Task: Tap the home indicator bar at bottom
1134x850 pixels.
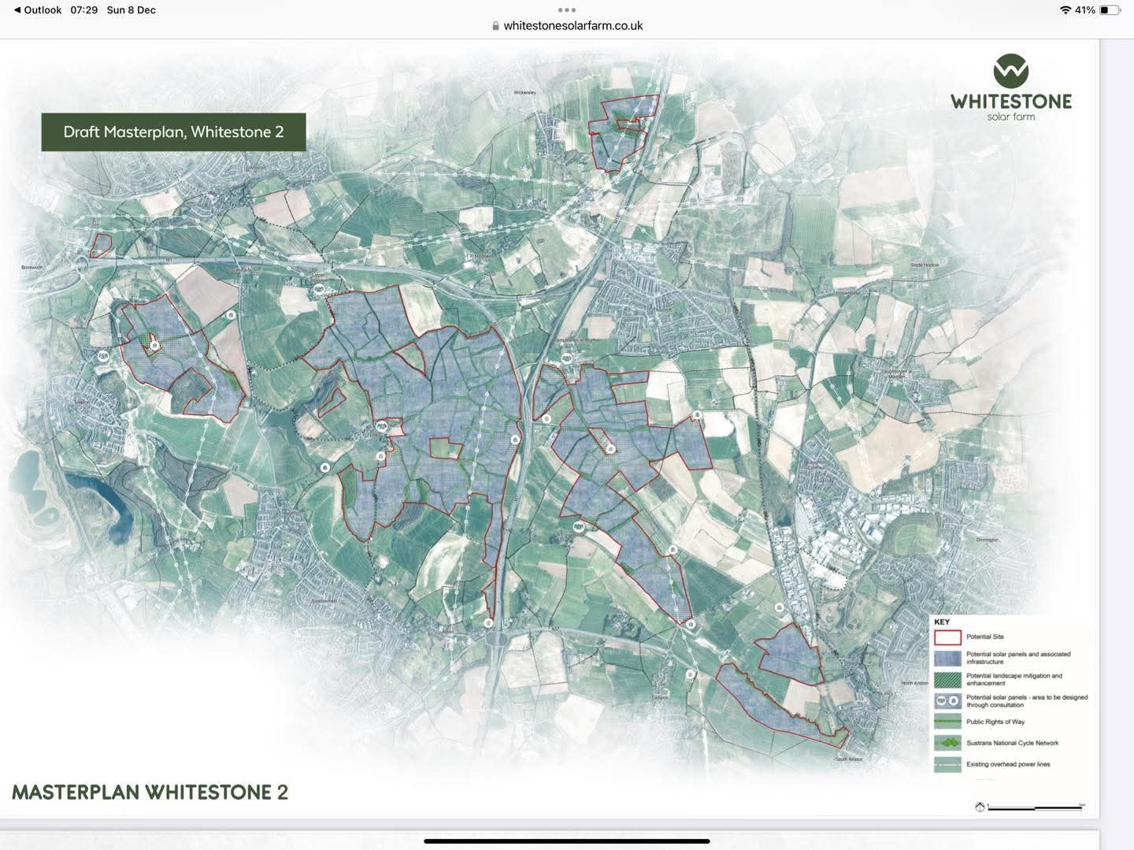Action: tap(567, 841)
